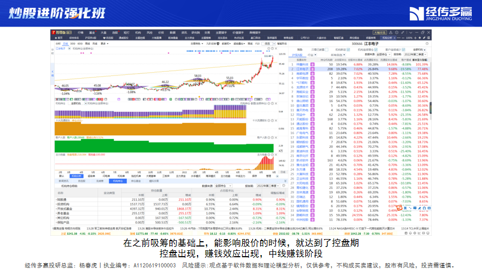Screen dimensions: 482x269
Task: Click the 智能形态 button
Action: coord(282,44)
